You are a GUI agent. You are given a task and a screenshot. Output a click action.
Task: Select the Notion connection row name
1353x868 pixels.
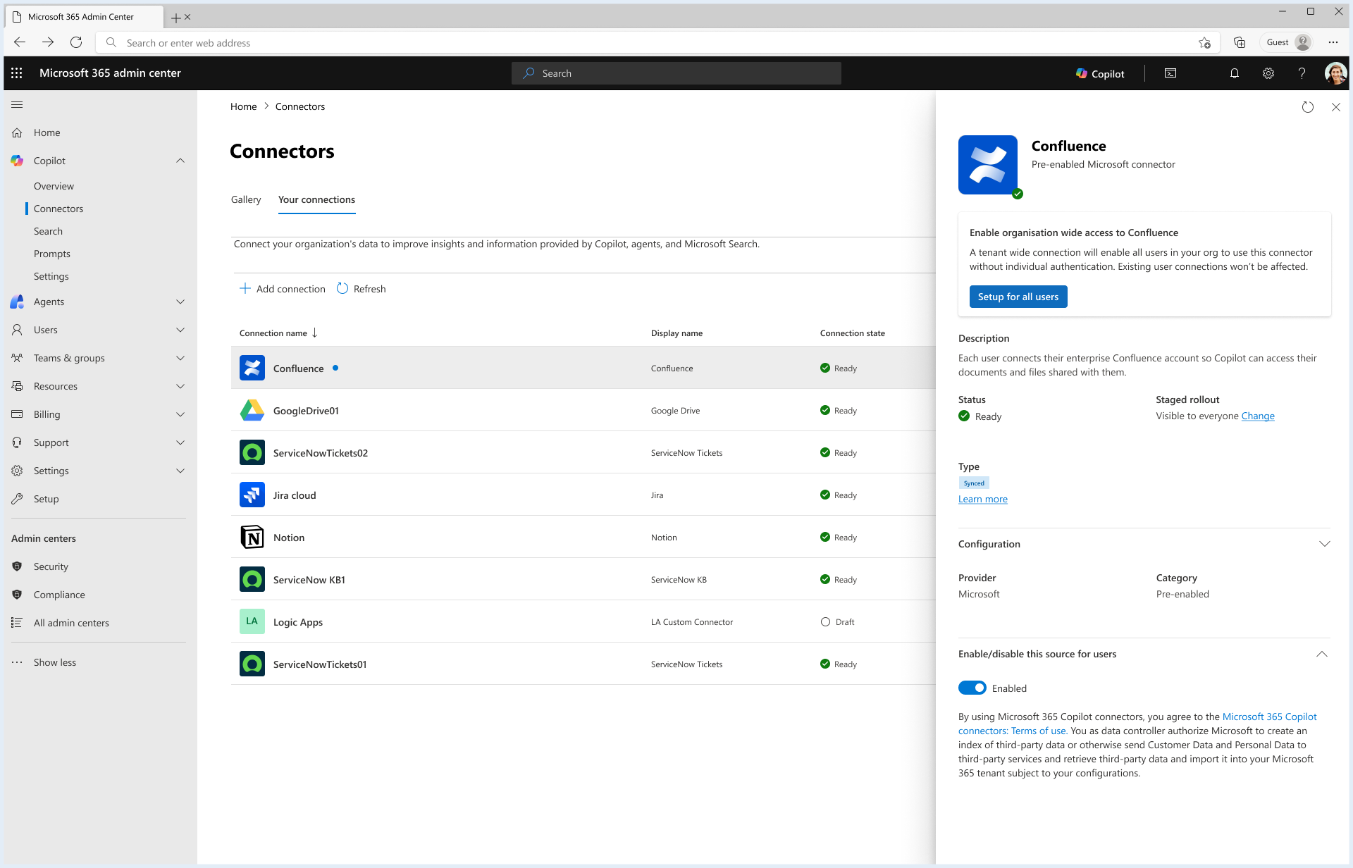click(x=289, y=538)
